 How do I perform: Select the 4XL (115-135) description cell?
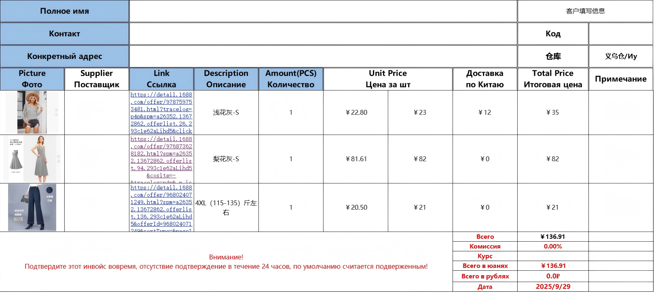click(x=226, y=208)
